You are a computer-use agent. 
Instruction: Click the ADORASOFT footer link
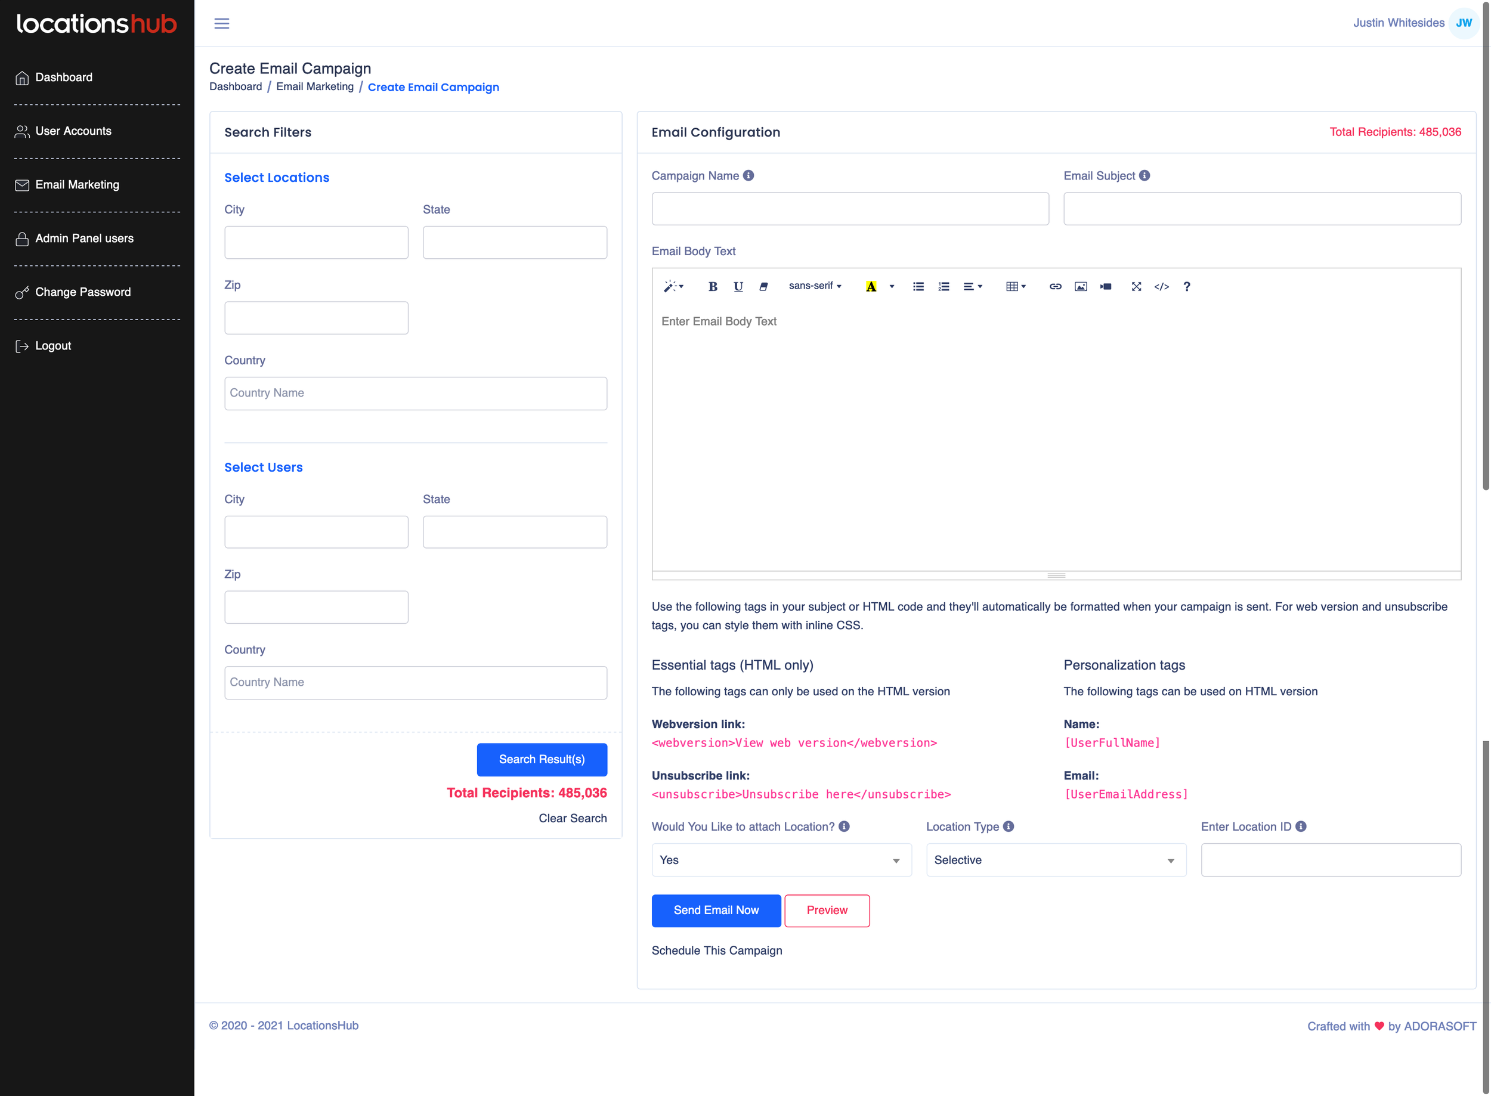[1440, 1026]
